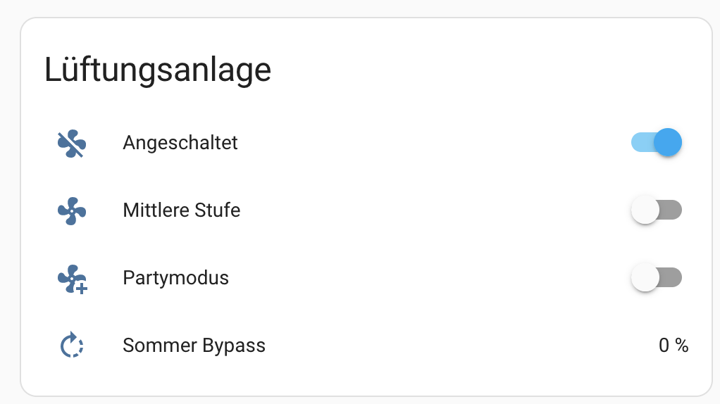Viewport: 720px width, 404px height.
Task: Click the white knob of the Mittlere Stufe switch
Action: pyautogui.click(x=645, y=210)
